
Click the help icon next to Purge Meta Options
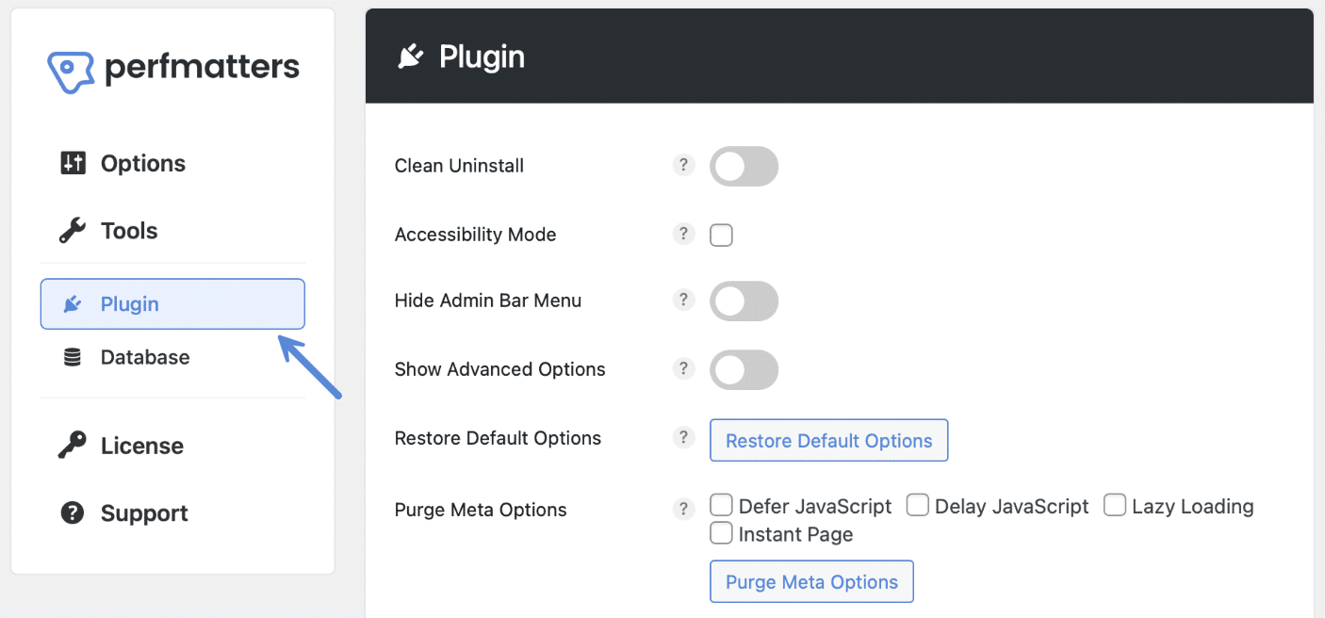click(x=683, y=508)
